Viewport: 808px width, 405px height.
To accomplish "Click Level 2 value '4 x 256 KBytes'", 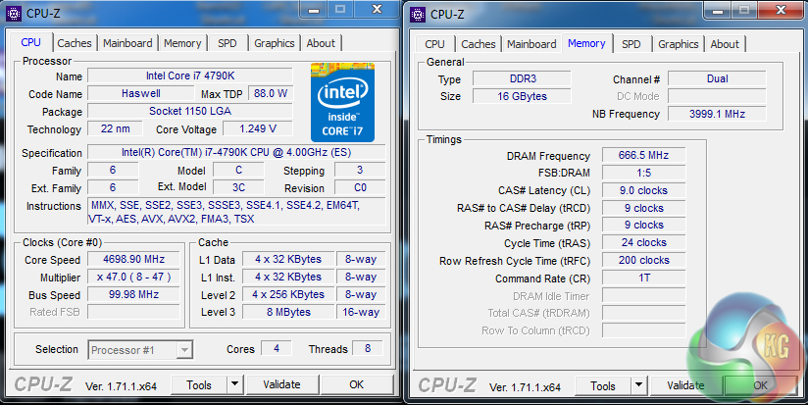I will (x=288, y=294).
